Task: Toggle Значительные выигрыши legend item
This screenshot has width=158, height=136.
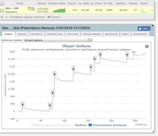Action: click(x=108, y=125)
